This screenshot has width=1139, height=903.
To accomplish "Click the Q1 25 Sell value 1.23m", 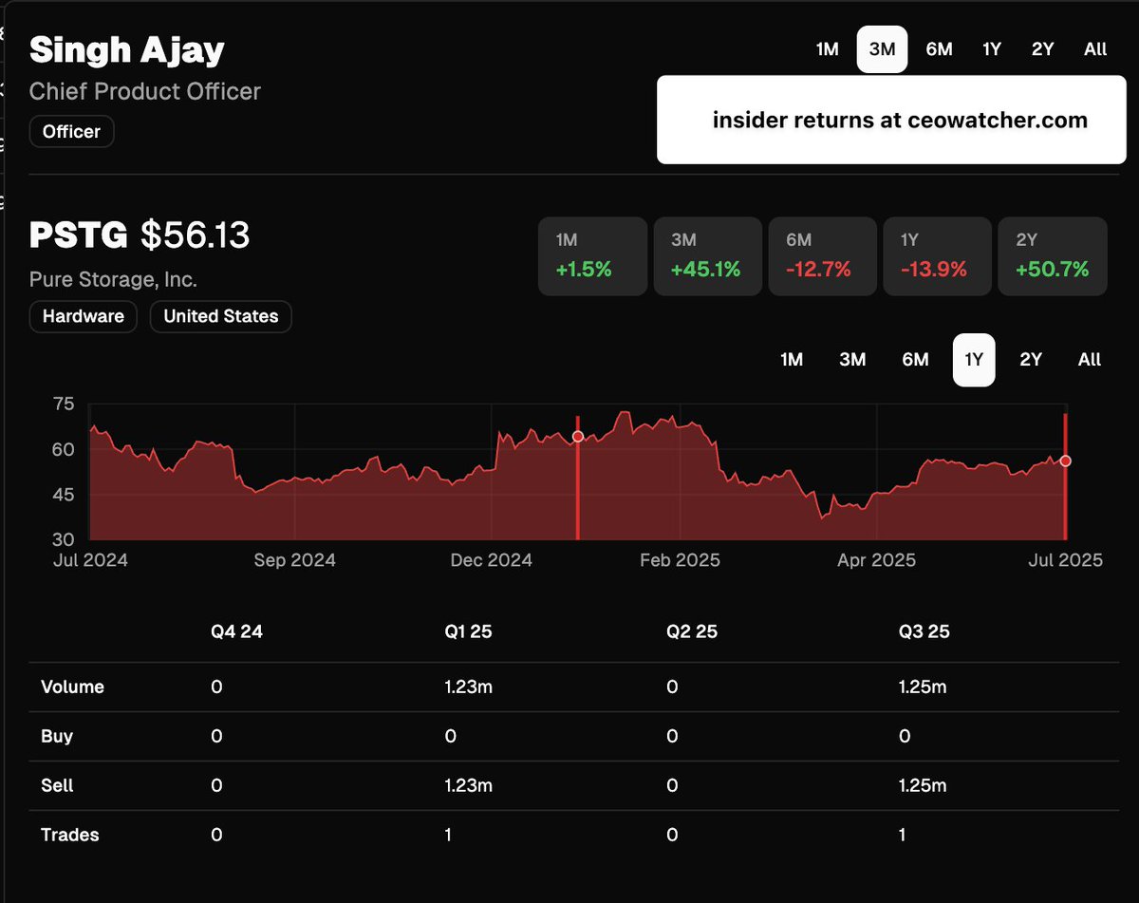I will [x=468, y=785].
